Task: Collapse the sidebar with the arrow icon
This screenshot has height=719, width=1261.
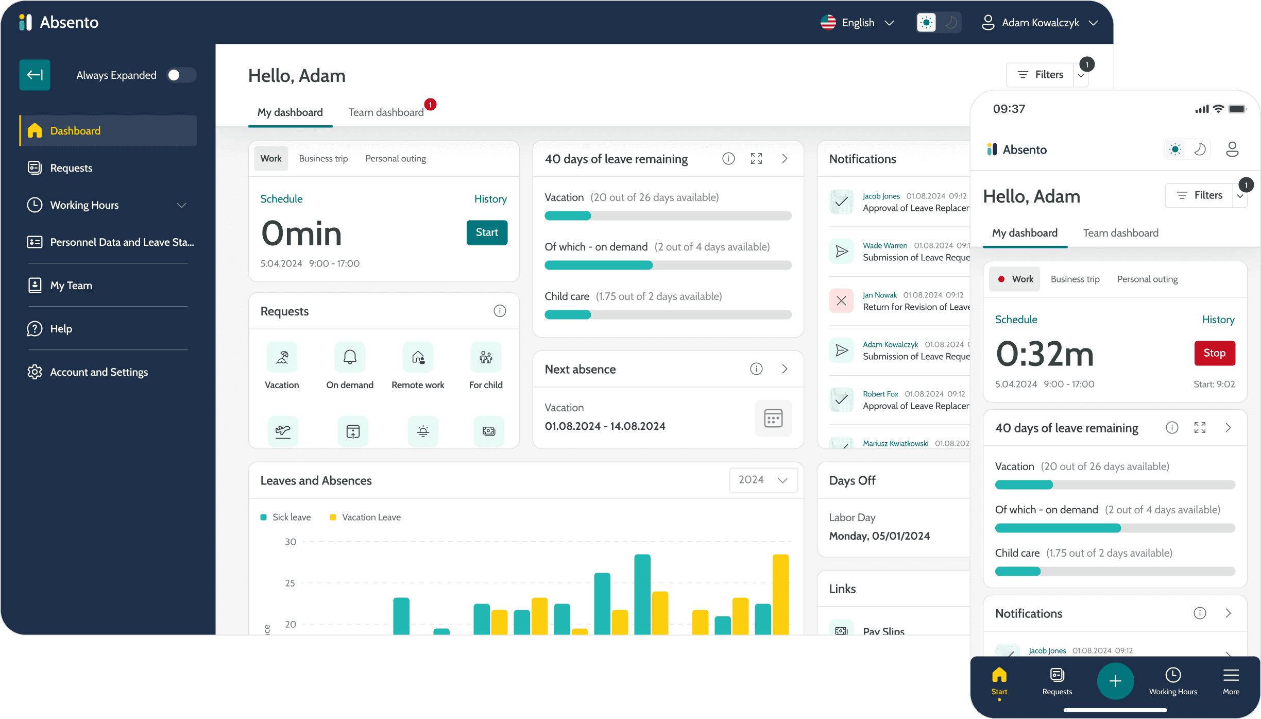Action: click(x=35, y=75)
